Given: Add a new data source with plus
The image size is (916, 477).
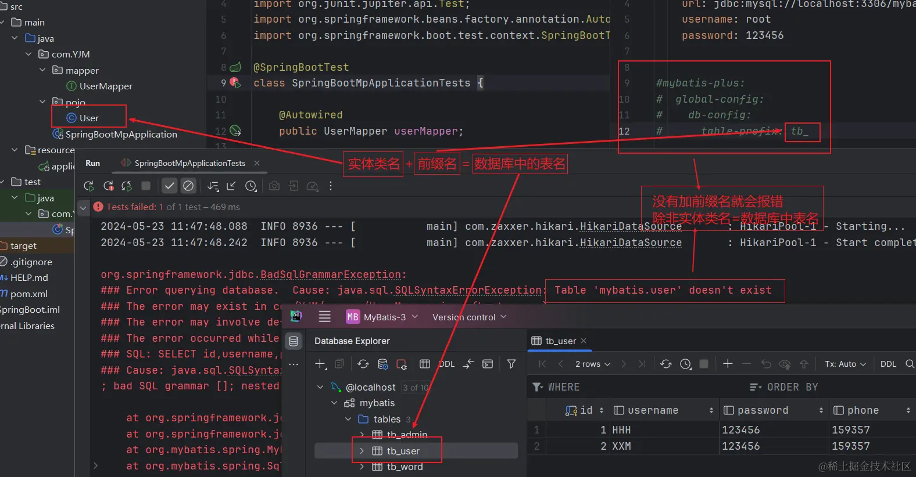Looking at the screenshot, I should 321,364.
